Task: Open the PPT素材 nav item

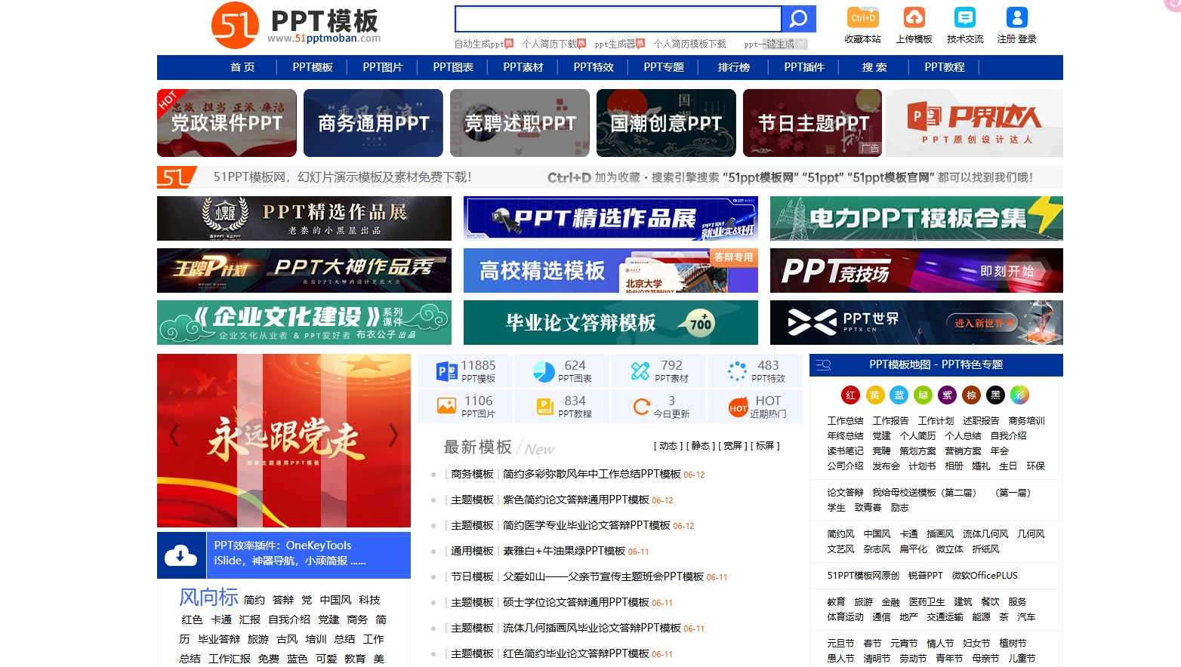Action: tap(523, 67)
